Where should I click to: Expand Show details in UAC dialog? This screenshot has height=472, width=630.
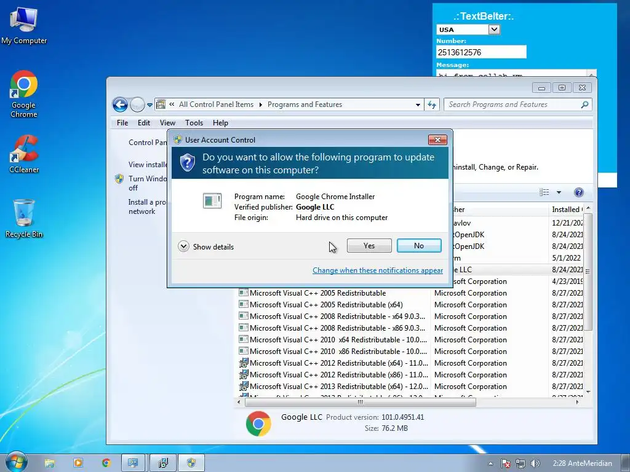tap(183, 246)
